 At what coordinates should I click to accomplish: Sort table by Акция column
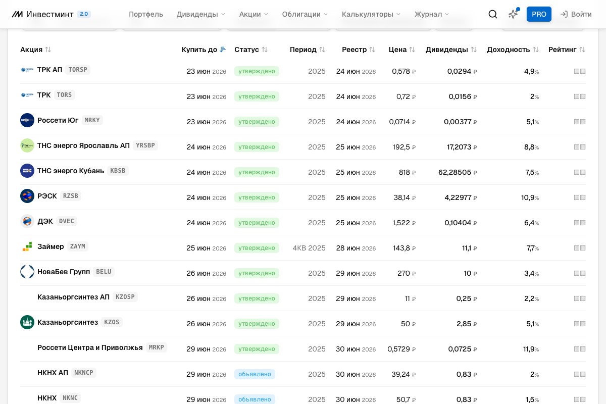35,49
